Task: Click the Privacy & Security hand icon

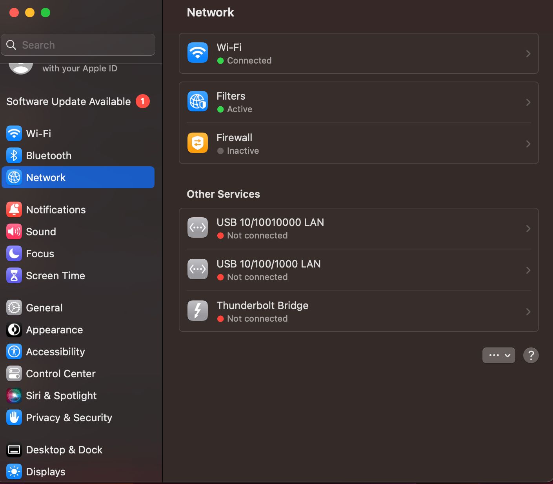Action: (x=14, y=418)
